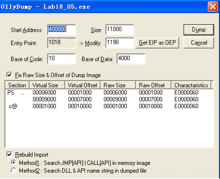This screenshot has height=179, width=220.
Task: Toggle Fix Raw Size & Offset checkbox
Action: [9, 75]
